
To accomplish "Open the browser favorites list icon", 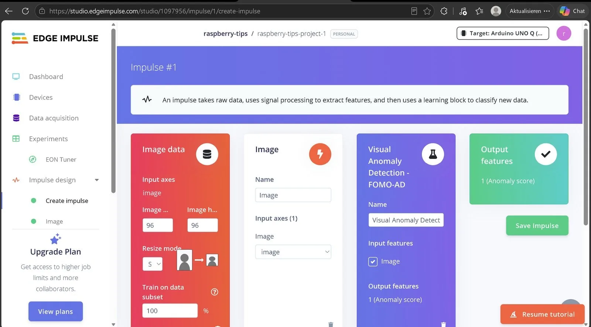I will coord(479,11).
